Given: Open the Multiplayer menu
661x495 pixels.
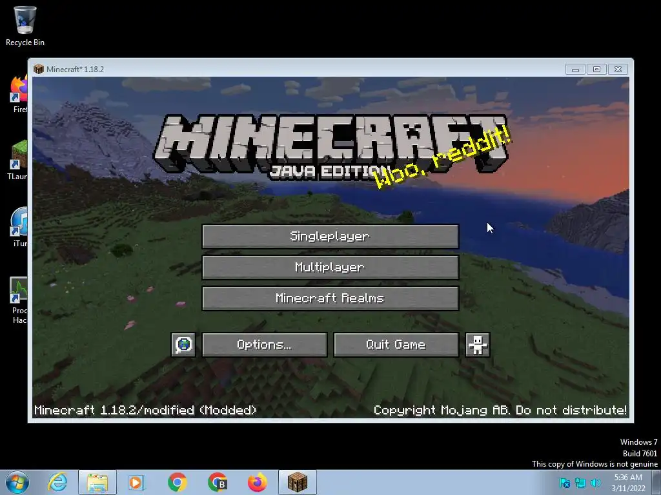Looking at the screenshot, I should tap(330, 267).
